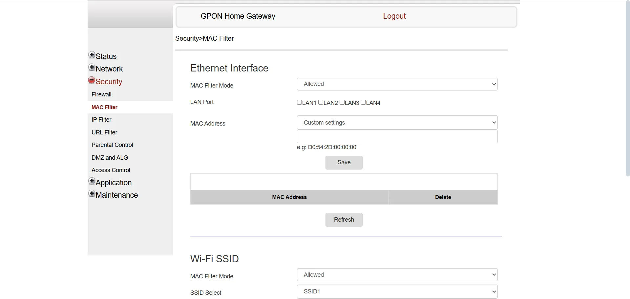
Task: Expand the Application section
Action: pyautogui.click(x=92, y=181)
